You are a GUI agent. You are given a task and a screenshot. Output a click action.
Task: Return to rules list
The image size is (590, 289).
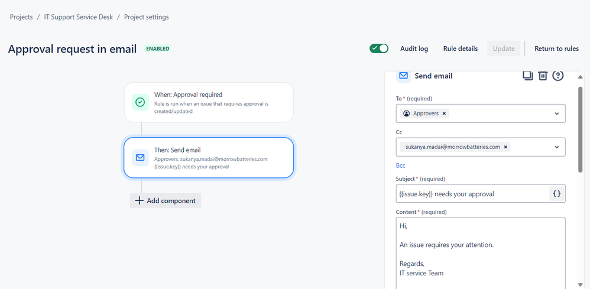(x=556, y=48)
